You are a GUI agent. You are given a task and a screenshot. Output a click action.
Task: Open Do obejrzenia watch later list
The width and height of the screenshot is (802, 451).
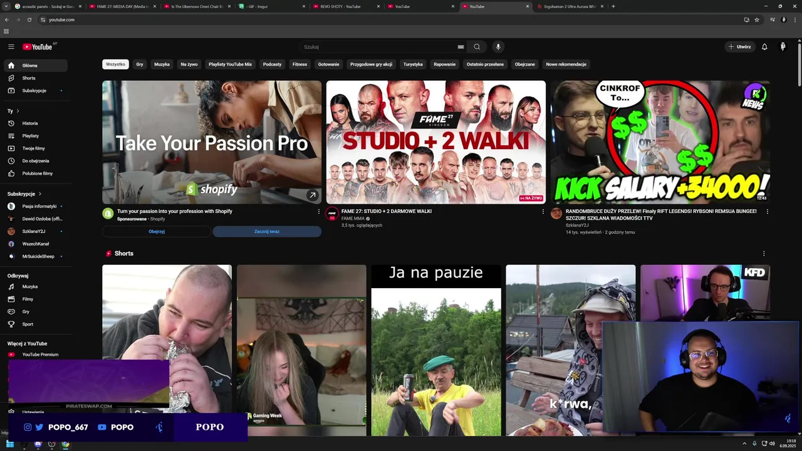click(x=35, y=161)
